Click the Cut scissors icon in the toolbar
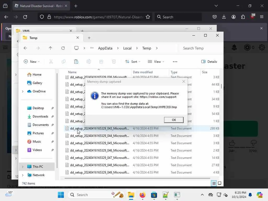 pos(51,62)
